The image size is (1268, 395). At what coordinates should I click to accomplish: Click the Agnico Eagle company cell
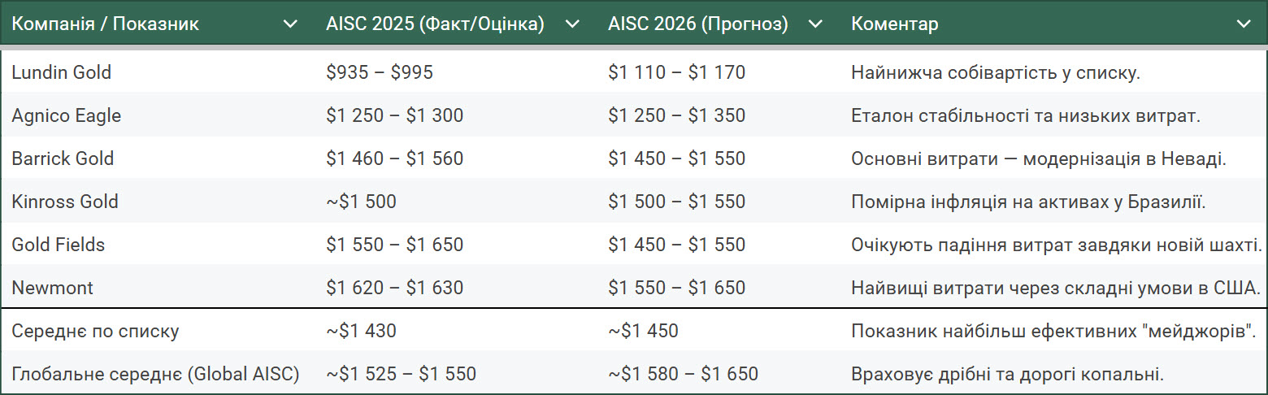point(67,115)
